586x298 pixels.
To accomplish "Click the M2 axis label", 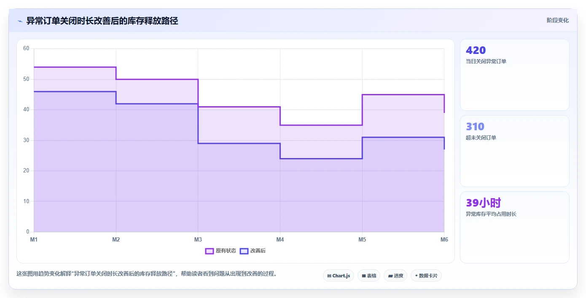I will (x=116, y=239).
